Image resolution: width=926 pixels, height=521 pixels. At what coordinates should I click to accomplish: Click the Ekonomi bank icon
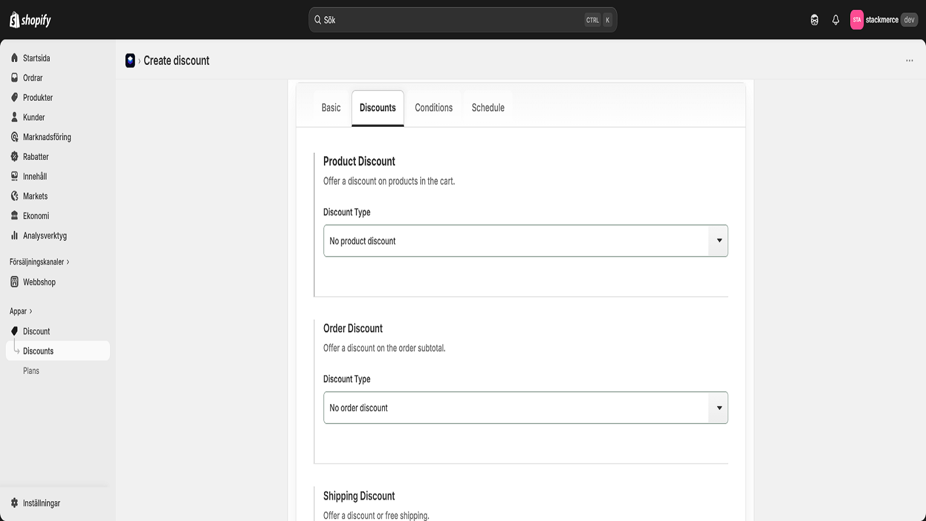[x=14, y=215]
